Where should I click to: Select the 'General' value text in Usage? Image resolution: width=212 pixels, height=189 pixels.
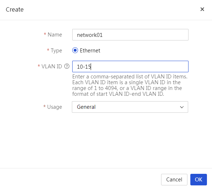(86, 107)
